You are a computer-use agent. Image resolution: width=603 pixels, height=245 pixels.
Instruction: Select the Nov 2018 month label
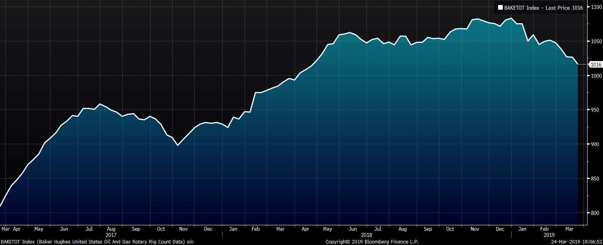click(475, 229)
